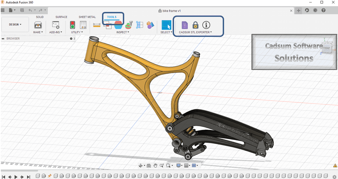The image size is (338, 179).
Task: Select the Measure tool in Inspect group
Action: point(97,25)
